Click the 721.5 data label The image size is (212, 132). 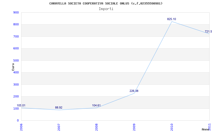click(x=208, y=31)
